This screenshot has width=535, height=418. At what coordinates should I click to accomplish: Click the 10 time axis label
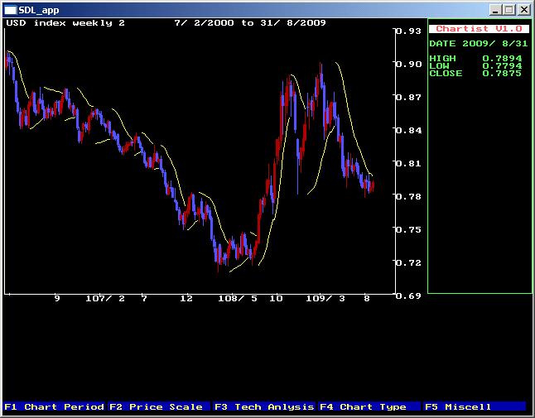(x=276, y=299)
